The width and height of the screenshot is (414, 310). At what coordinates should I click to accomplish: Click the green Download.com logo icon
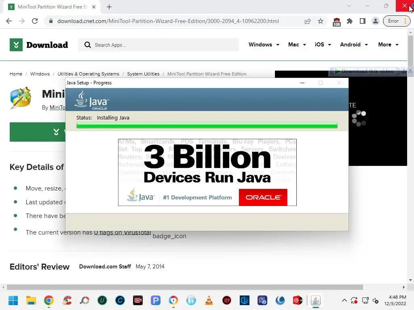pos(16,45)
